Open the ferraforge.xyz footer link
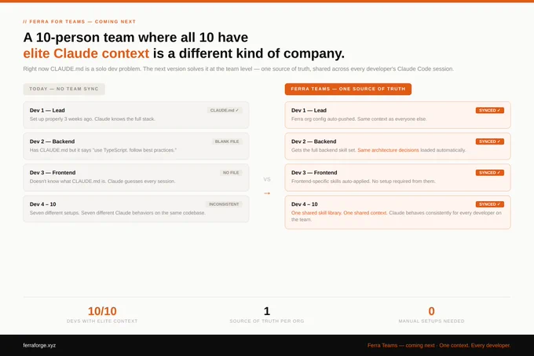 [x=39, y=345]
